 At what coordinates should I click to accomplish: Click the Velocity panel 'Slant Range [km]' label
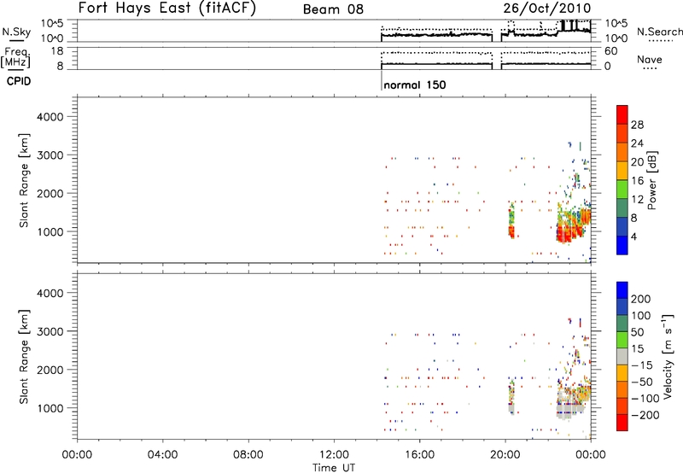coord(24,357)
